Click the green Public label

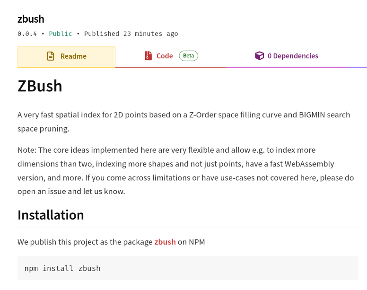point(61,34)
